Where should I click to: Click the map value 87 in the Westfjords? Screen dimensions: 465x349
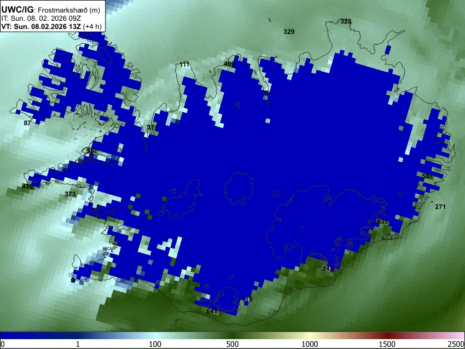(27, 123)
